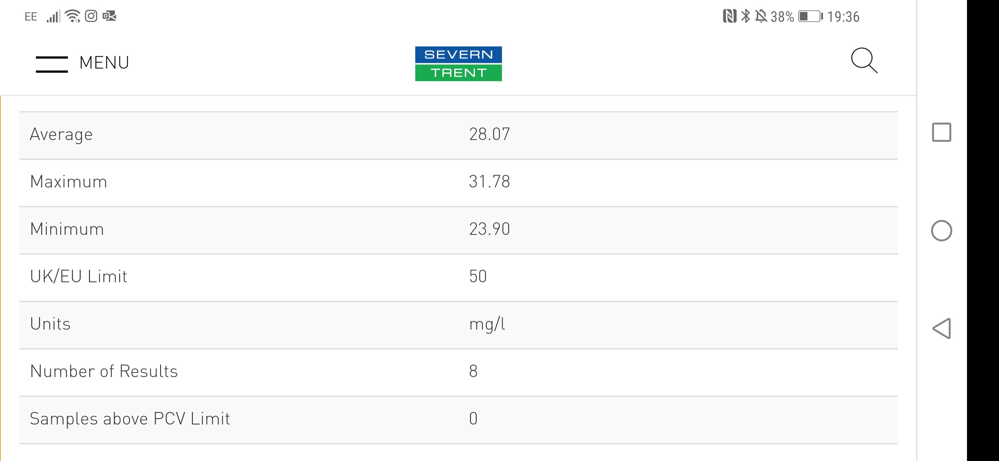Select the Minimum value 23.90
The height and width of the screenshot is (461, 999).
point(490,229)
